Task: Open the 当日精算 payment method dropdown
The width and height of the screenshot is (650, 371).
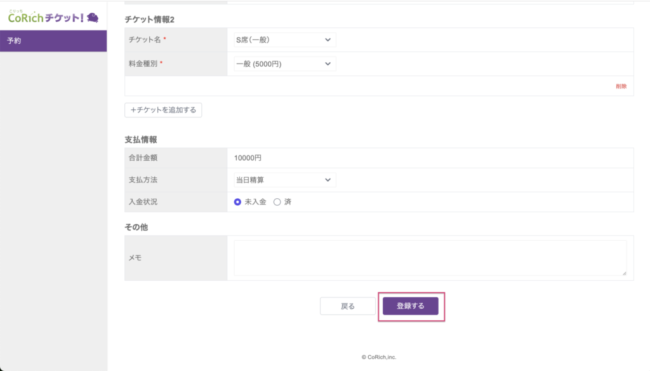Action: (284, 180)
